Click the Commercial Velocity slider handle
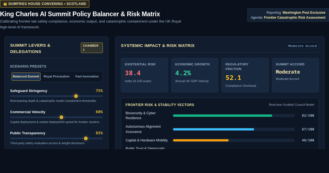Image resolution: width=329 pixels, height=173 pixels. coord(61,117)
